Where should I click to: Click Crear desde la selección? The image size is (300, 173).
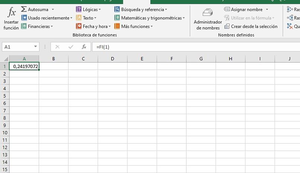coord(251,26)
